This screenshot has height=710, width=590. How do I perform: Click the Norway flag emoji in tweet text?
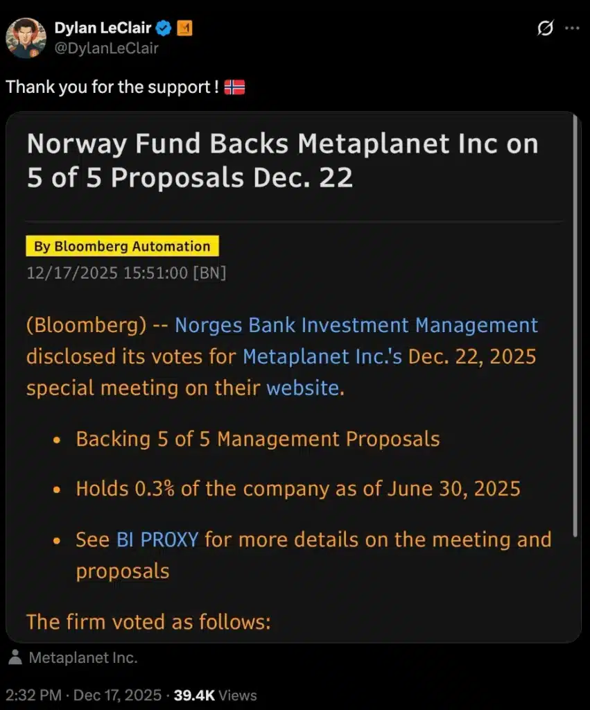(236, 87)
